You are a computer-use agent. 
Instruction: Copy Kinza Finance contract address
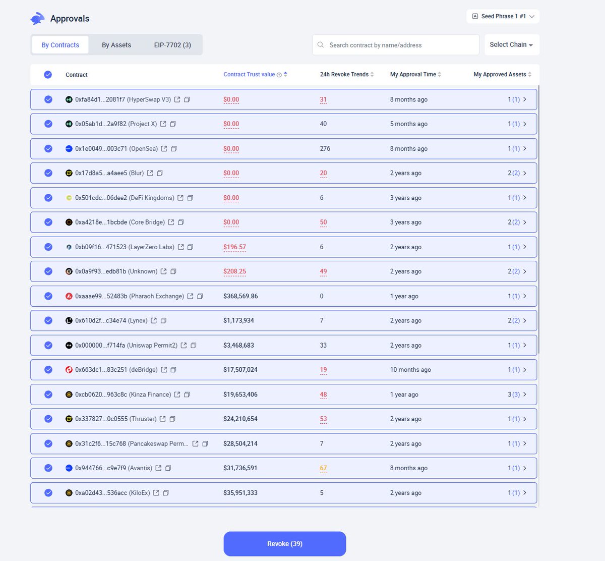click(187, 395)
